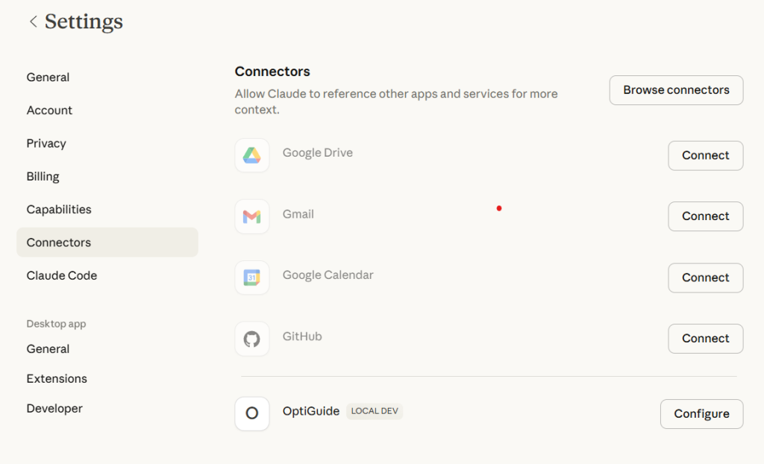
Task: Select Capabilities in the sidebar
Action: [59, 210]
